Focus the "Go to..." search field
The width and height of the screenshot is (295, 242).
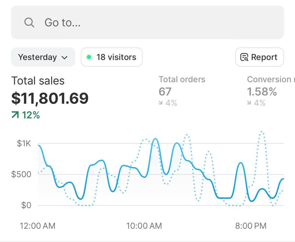147,22
